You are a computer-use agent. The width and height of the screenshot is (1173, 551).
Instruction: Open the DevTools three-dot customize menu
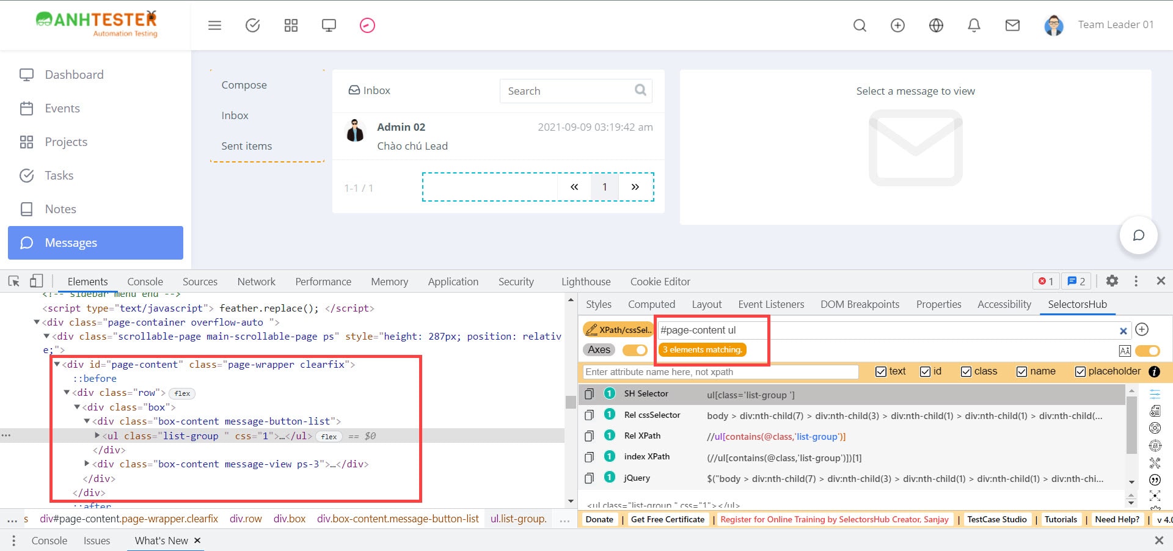pyautogui.click(x=1136, y=281)
